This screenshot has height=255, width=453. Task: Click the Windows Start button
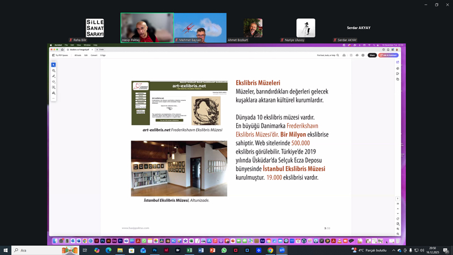click(6, 250)
